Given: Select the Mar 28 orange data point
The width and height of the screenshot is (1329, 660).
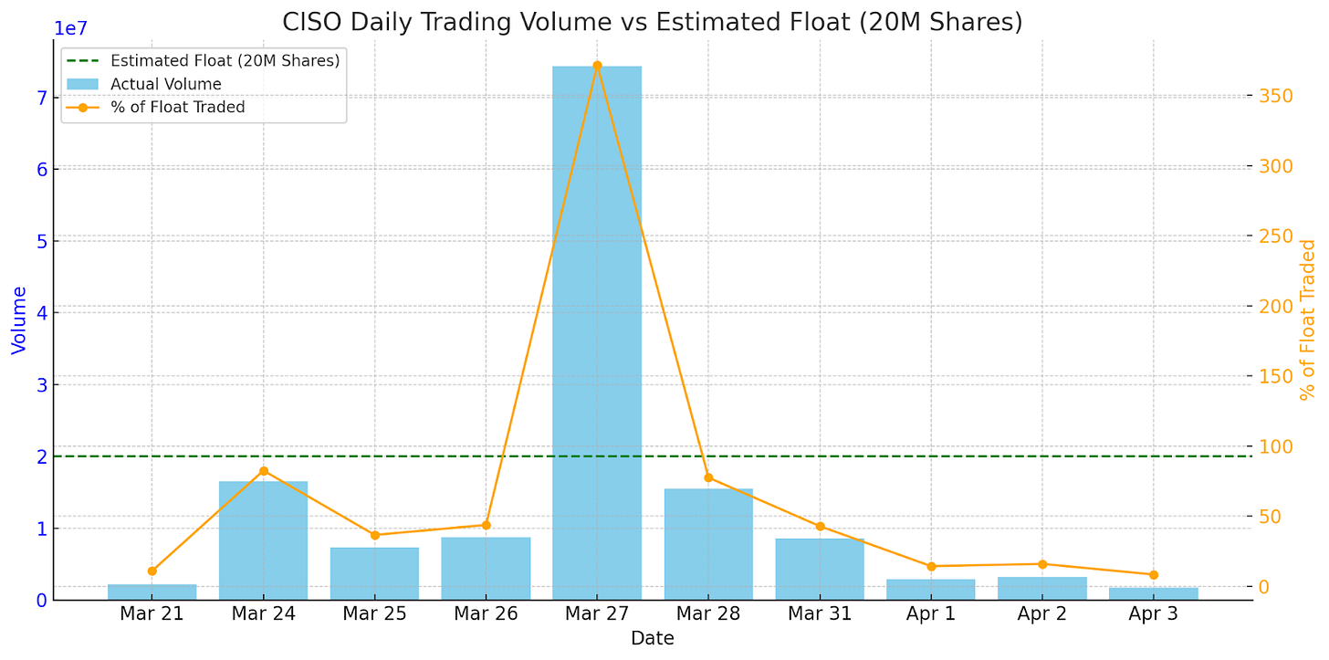Looking at the screenshot, I should point(708,477).
